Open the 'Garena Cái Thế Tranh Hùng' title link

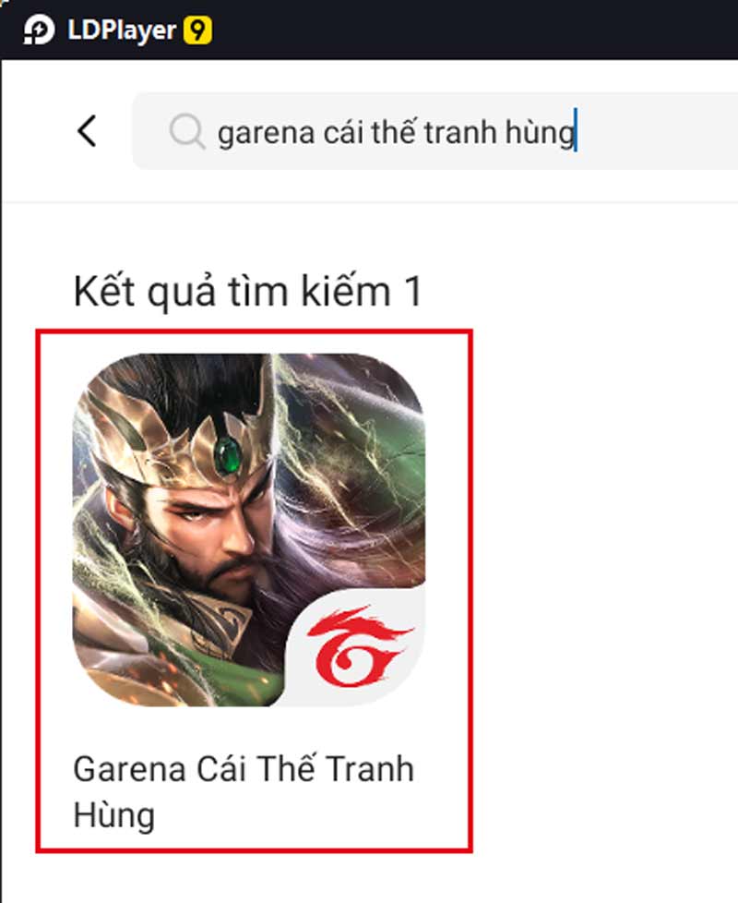(x=244, y=791)
